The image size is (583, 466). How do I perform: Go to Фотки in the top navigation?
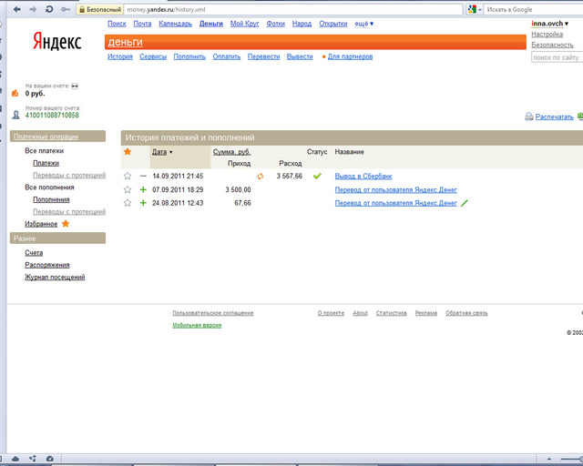[x=275, y=24]
